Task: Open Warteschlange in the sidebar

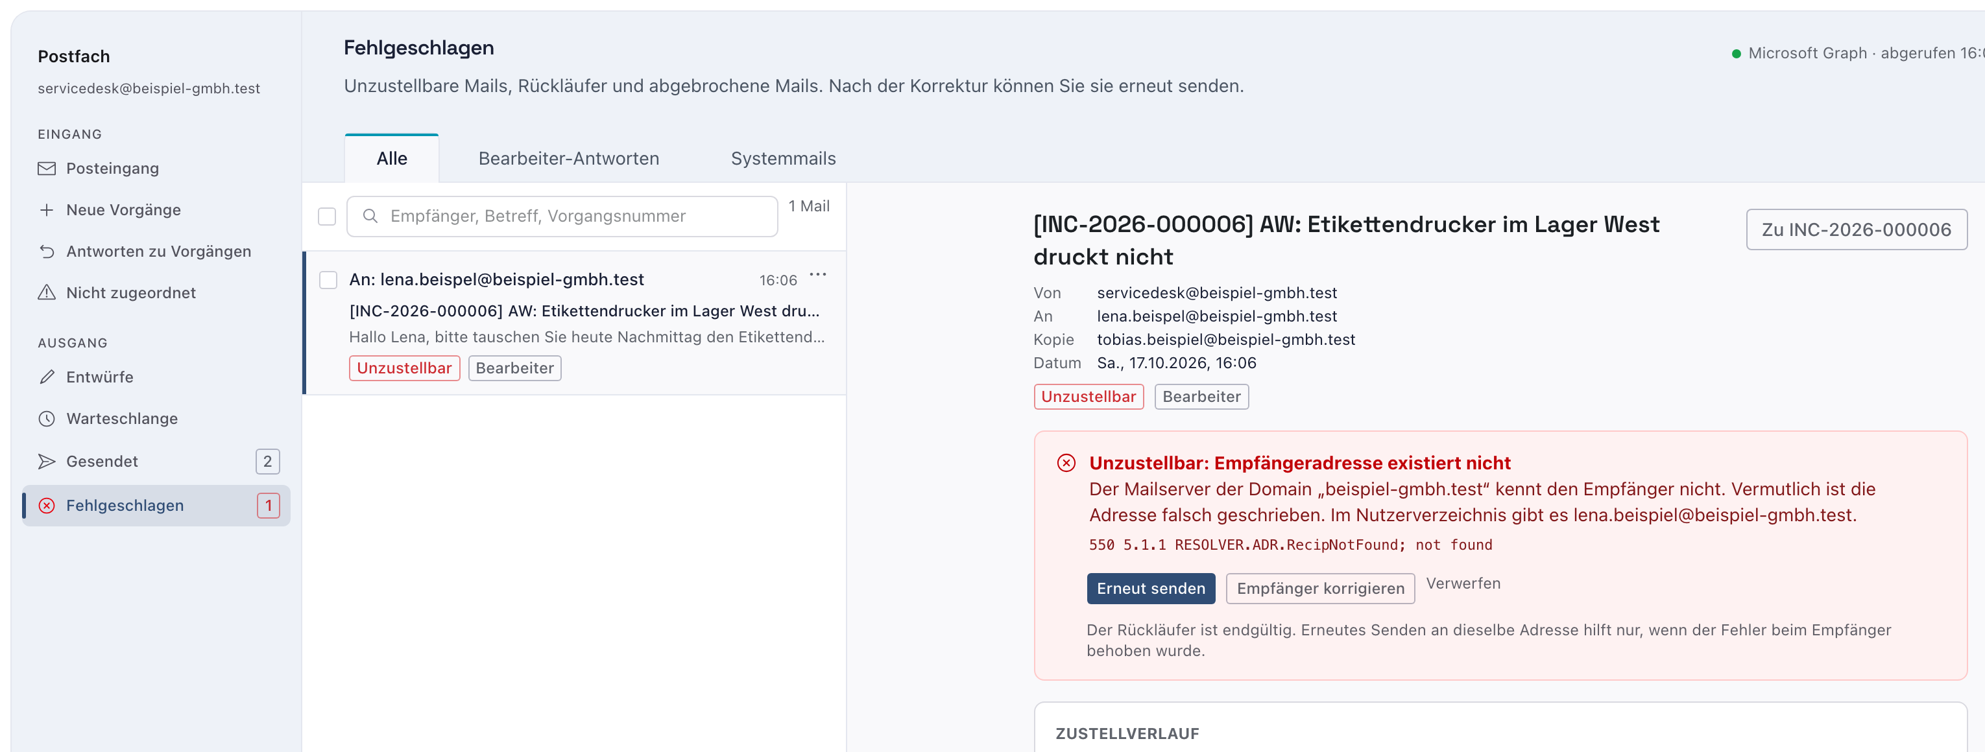Action: (156, 419)
